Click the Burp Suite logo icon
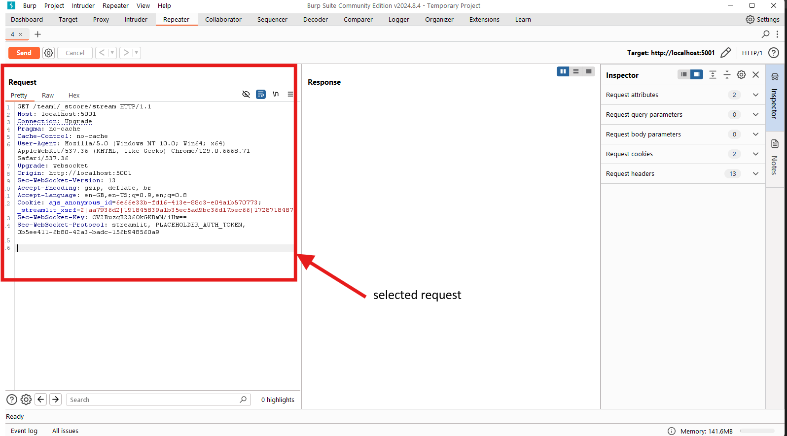 11,5
